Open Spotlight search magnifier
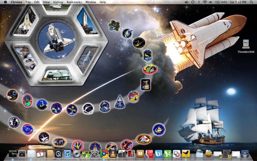The image size is (257, 161). tap(251, 2)
